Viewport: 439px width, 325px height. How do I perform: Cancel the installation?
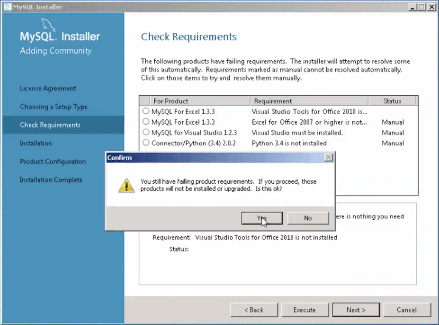click(x=407, y=310)
